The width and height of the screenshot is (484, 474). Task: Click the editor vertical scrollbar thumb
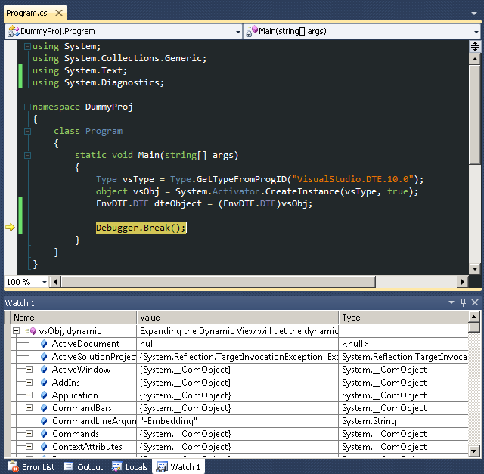coord(475,114)
